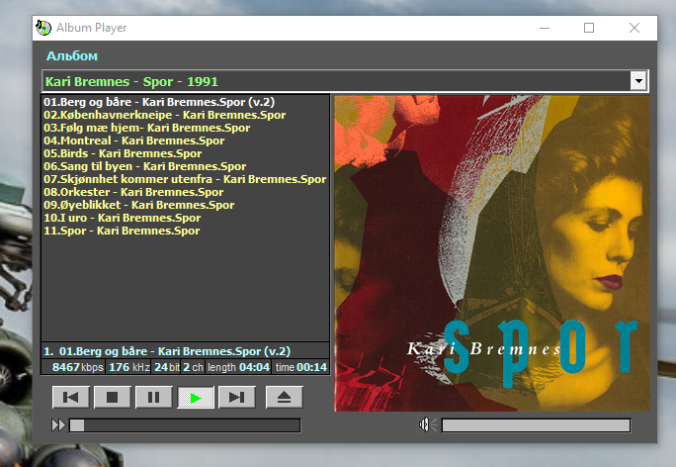Viewport: 676px width, 467px height.
Task: Select track 04.Montreal
Action: click(185, 140)
